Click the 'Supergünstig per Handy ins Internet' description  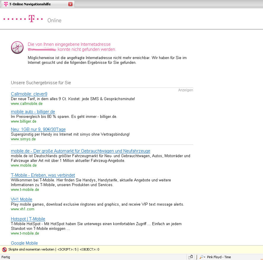(x=70, y=134)
